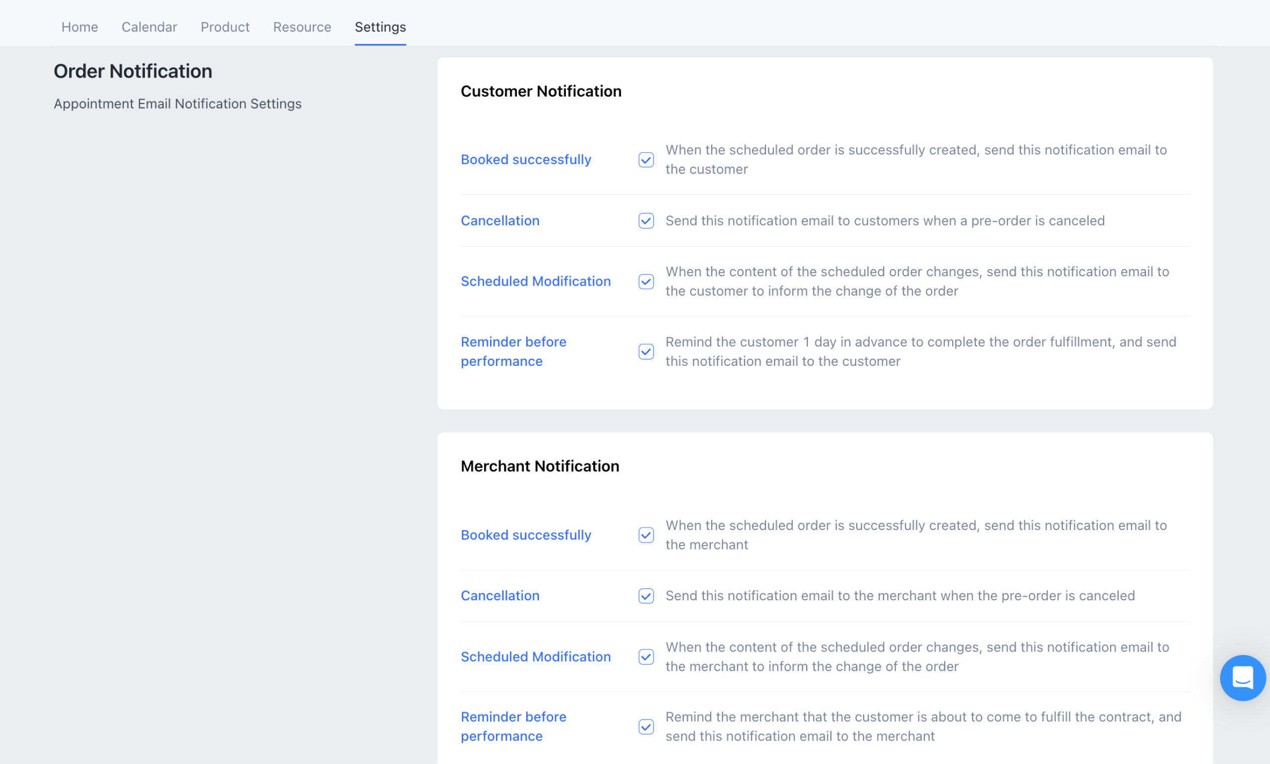Open the chat support bubble icon
The height and width of the screenshot is (764, 1270).
[1242, 677]
